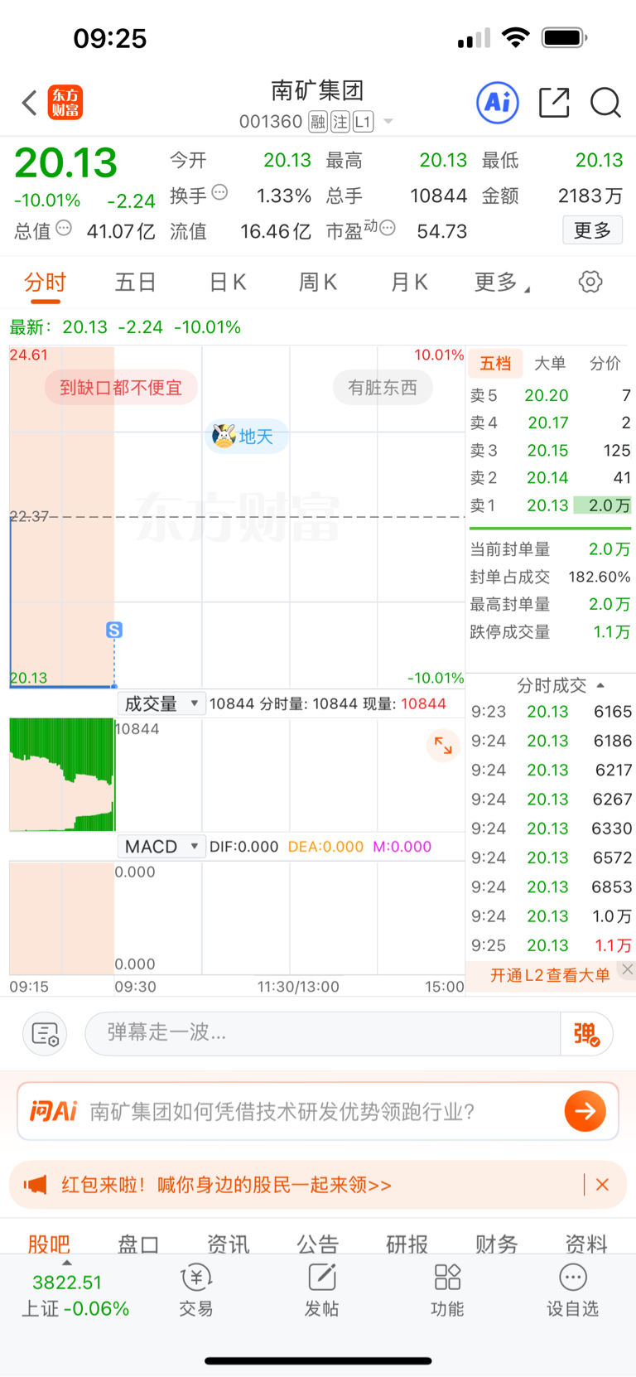Open the 公告 bottom tab

[317, 1244]
